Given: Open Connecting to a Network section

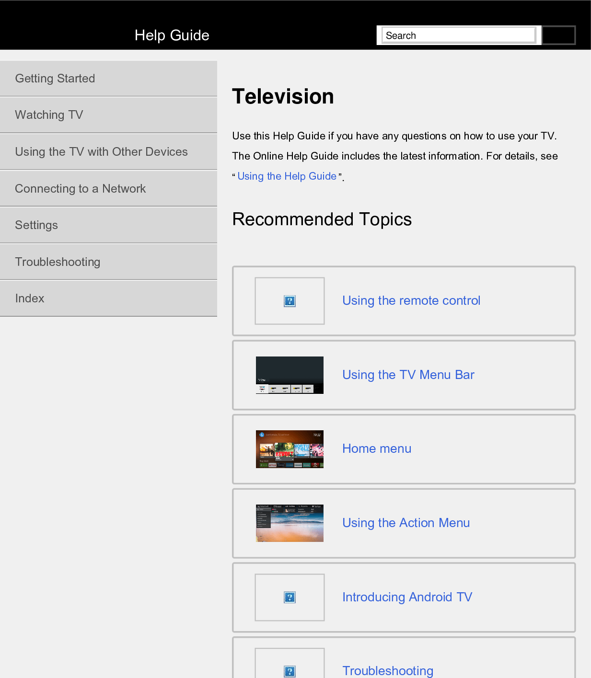Looking at the screenshot, I should coord(80,188).
